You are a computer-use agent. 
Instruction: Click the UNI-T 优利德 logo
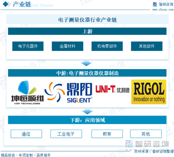click(112, 89)
